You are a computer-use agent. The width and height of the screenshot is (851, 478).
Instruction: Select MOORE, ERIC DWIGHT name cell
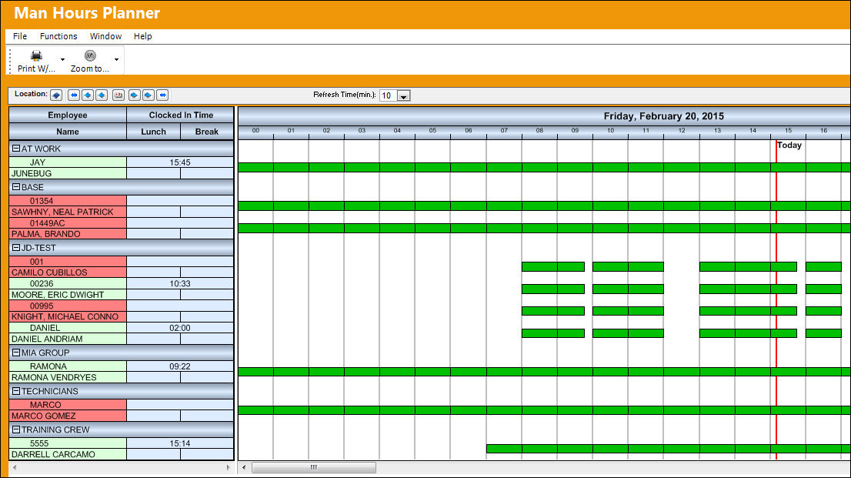[68, 295]
